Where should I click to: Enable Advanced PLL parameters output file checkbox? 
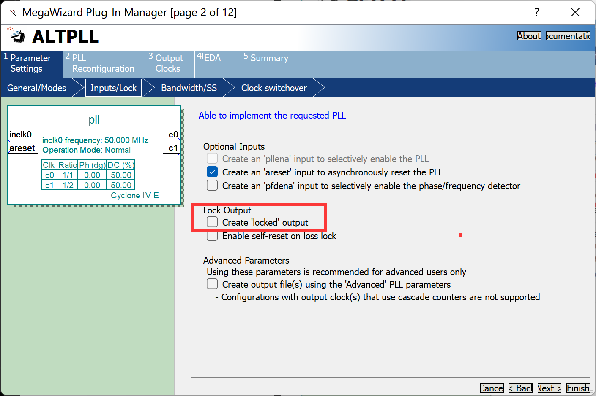click(212, 284)
